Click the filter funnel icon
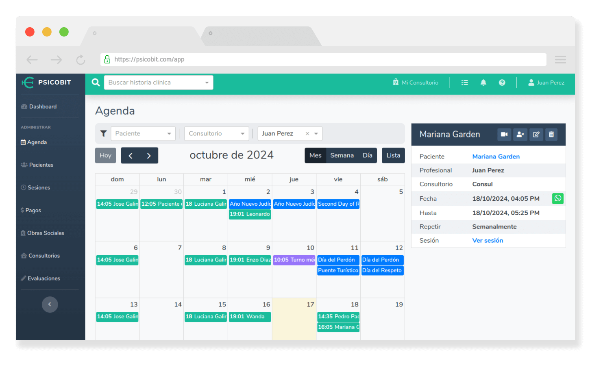Image resolution: width=603 pixels, height=374 pixels. [x=103, y=133]
